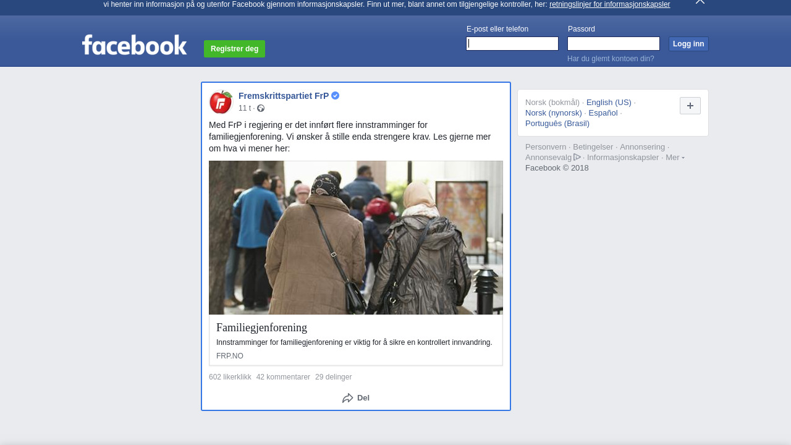
Task: Click the Registrer deg button
Action: point(234,49)
